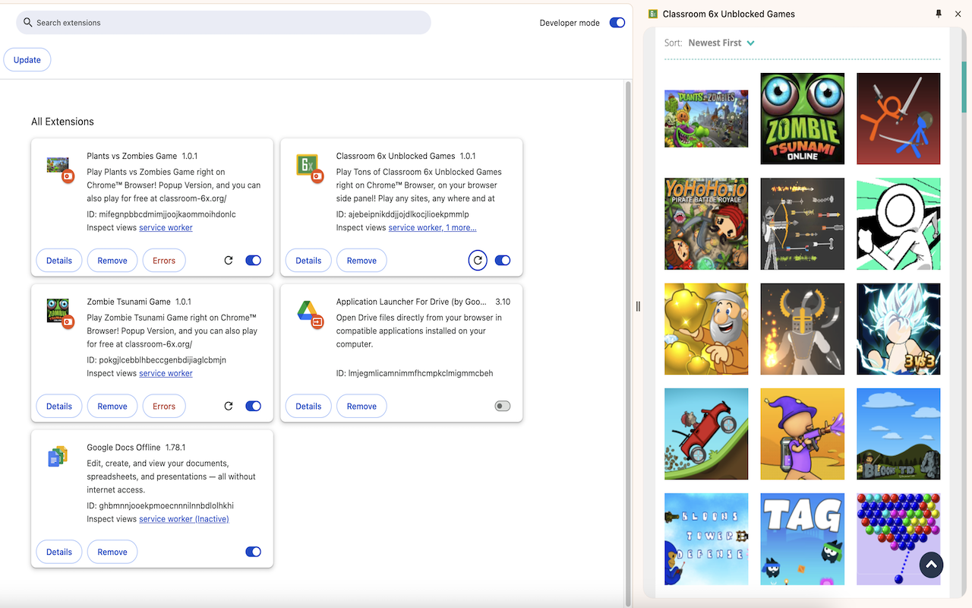The image size is (972, 608).
Task: Inspect Google Docs Offline service worker (Inactive)
Action: pos(184,519)
